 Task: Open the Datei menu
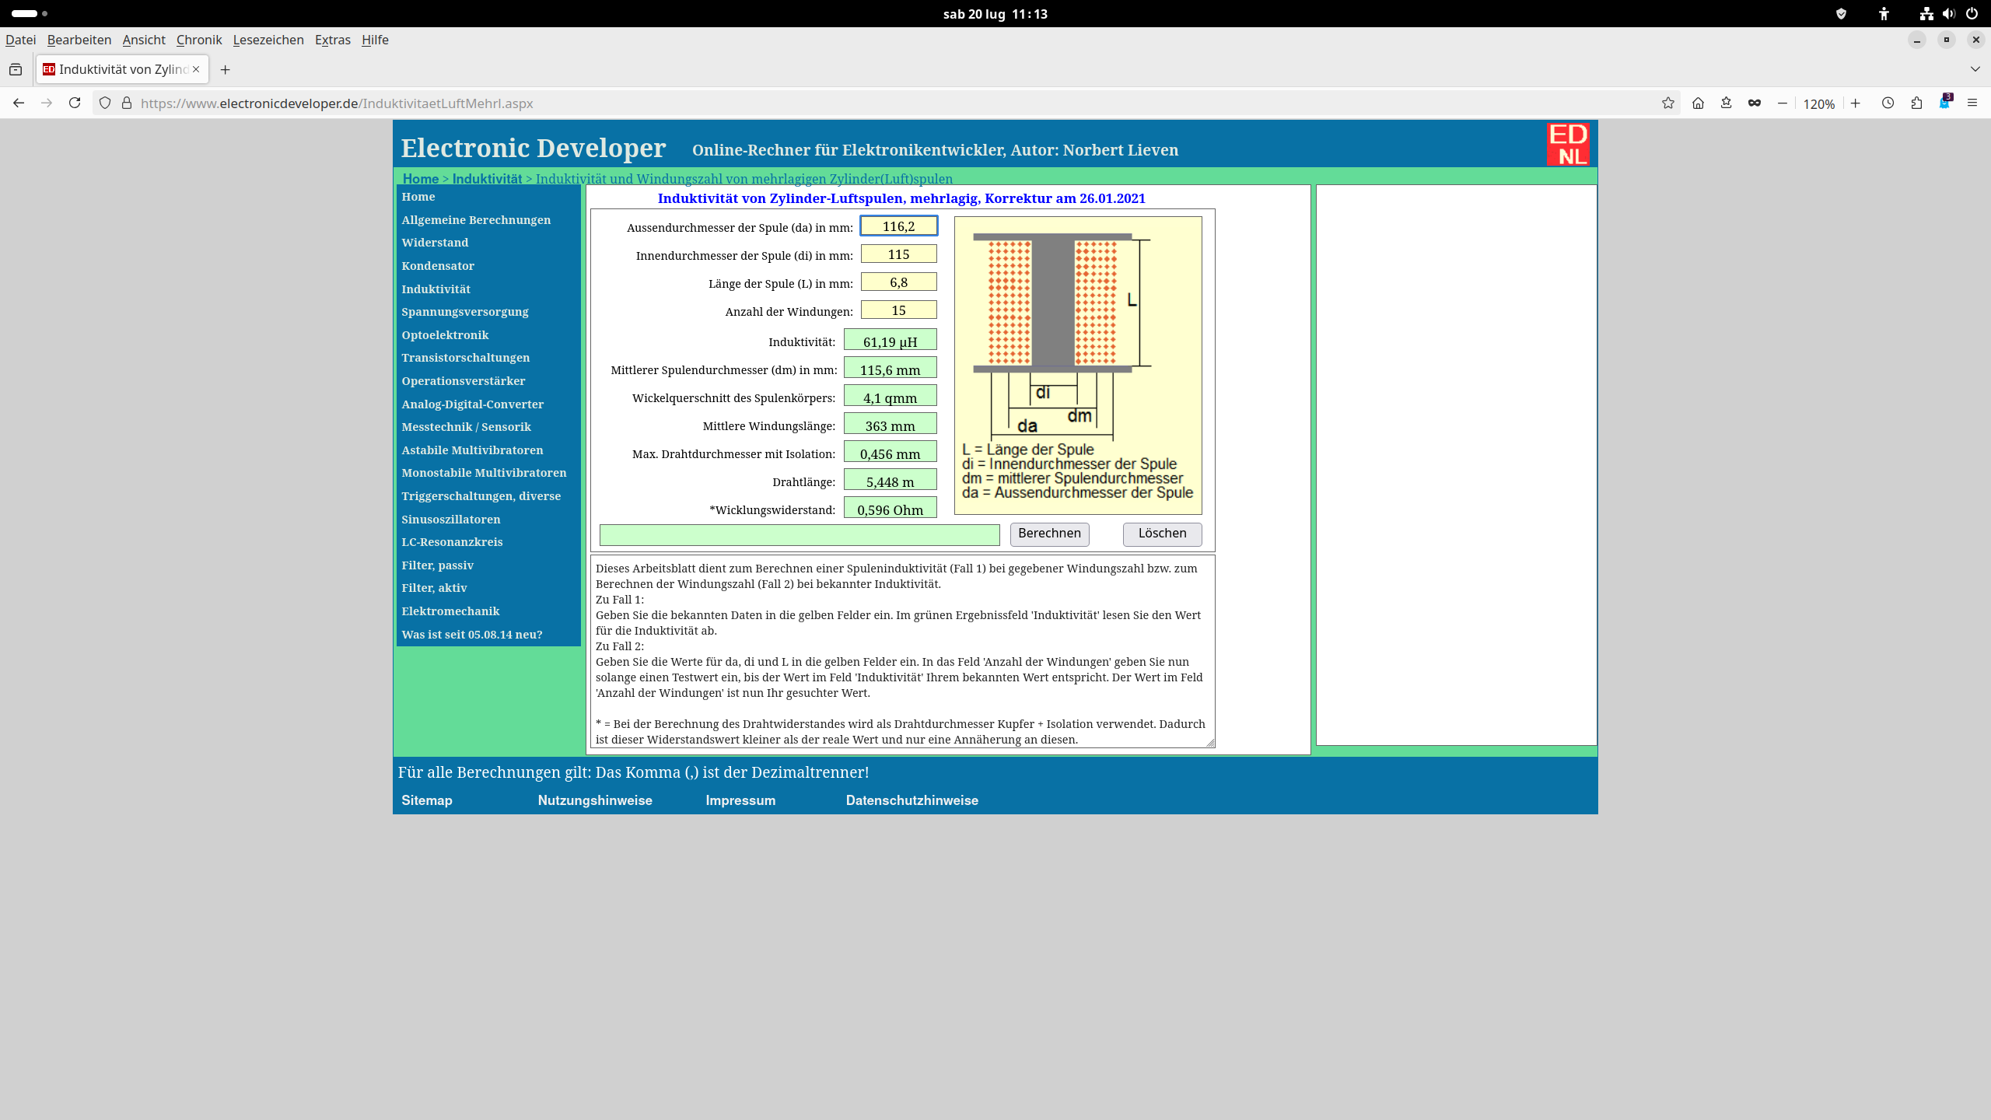click(x=21, y=40)
